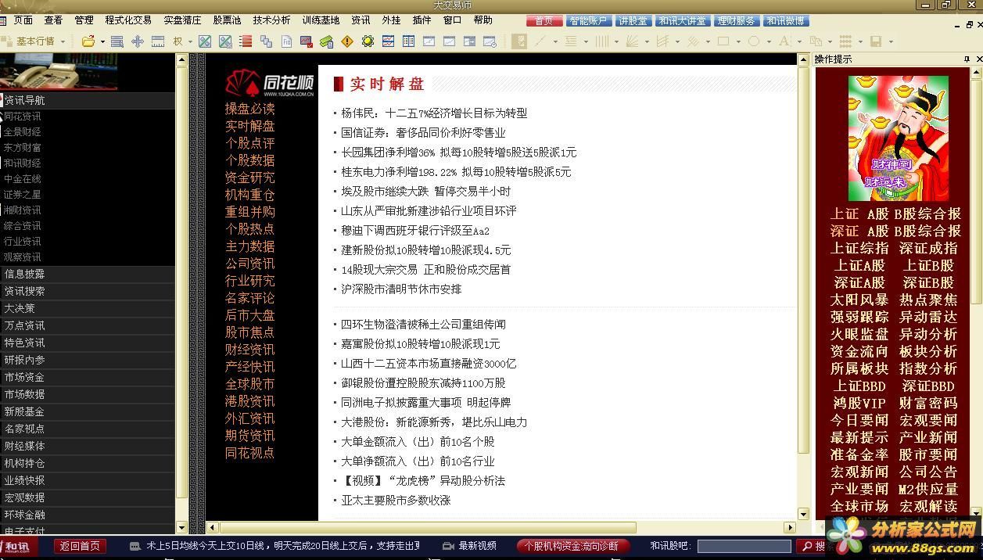Click the first percent-chart toolbar icon

point(205,41)
